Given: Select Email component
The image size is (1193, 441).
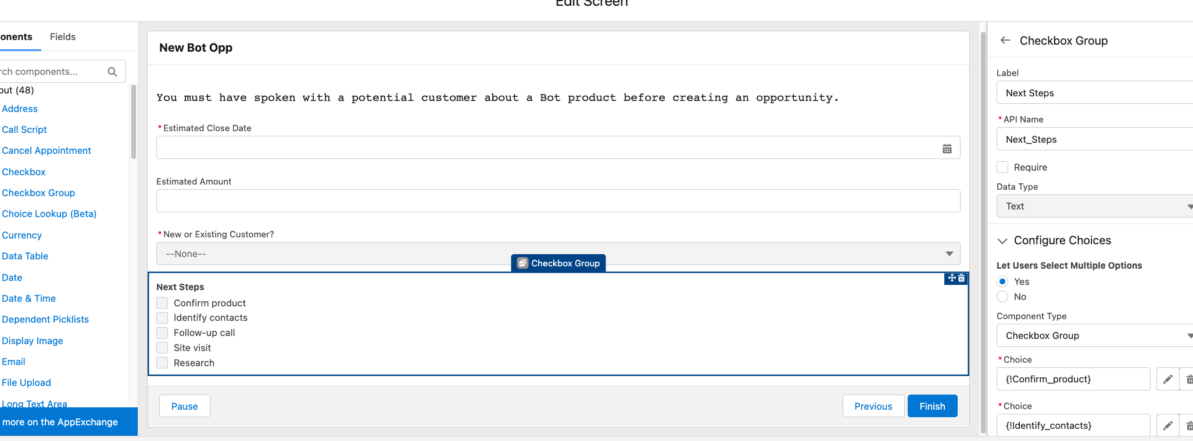Looking at the screenshot, I should pyautogui.click(x=13, y=362).
